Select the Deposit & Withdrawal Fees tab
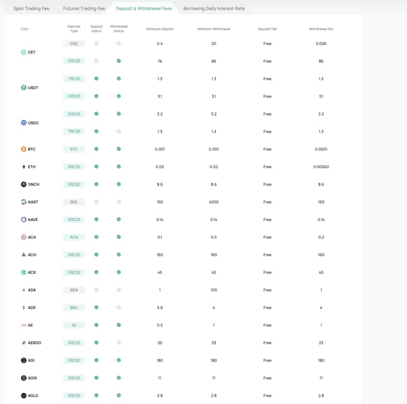 pos(144,9)
